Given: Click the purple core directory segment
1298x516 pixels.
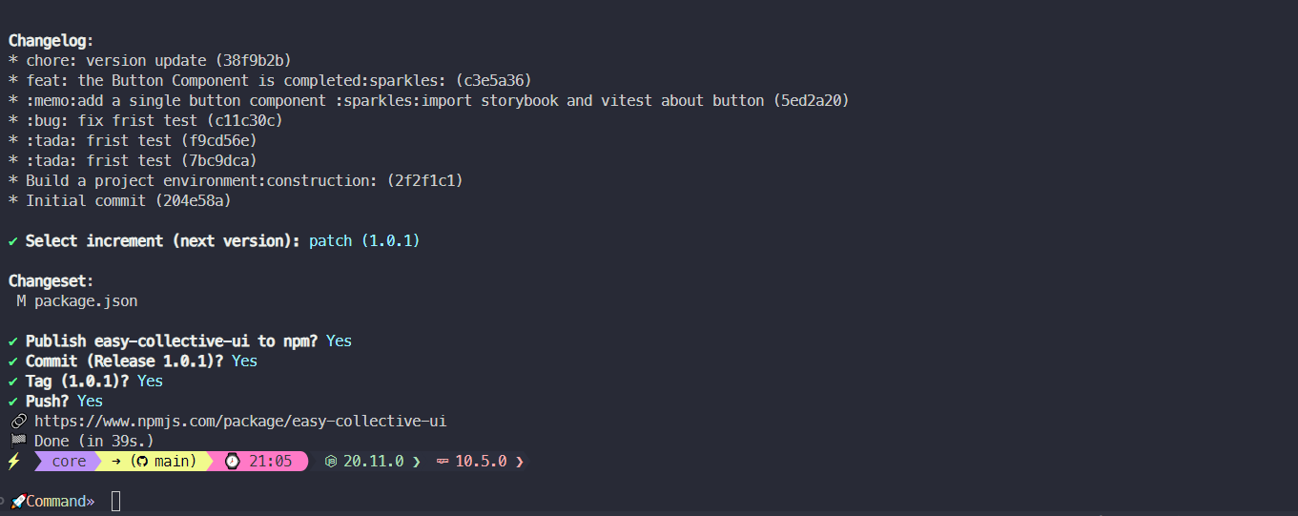Looking at the screenshot, I should click(69, 462).
